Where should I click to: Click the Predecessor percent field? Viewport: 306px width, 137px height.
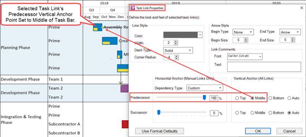(214, 98)
